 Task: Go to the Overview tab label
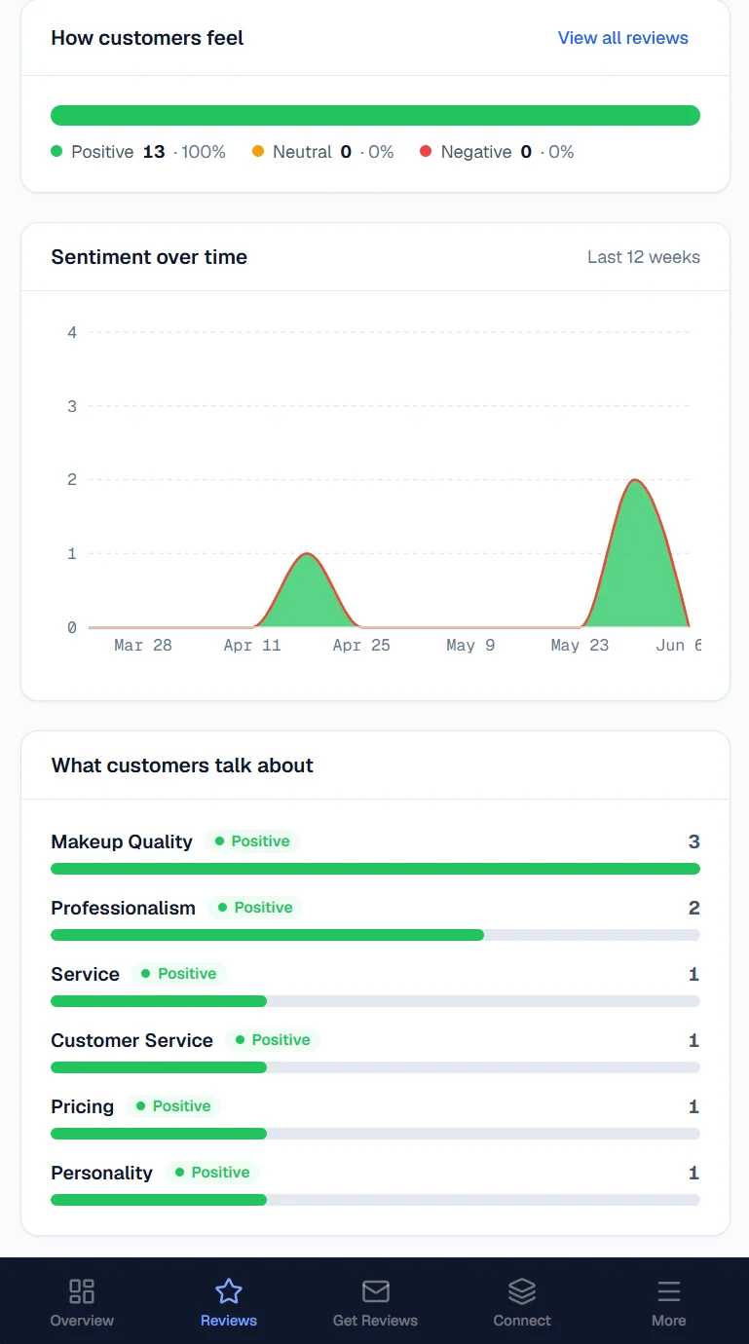82,1321
